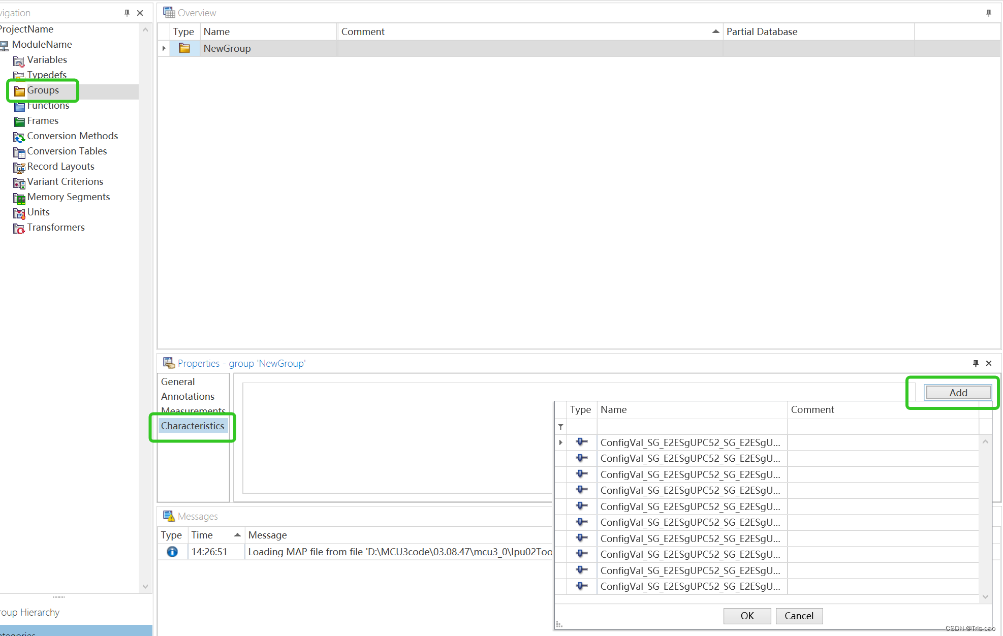The image size is (1003, 636).
Task: Unpin the Properties panel with its pin toggle
Action: (976, 363)
